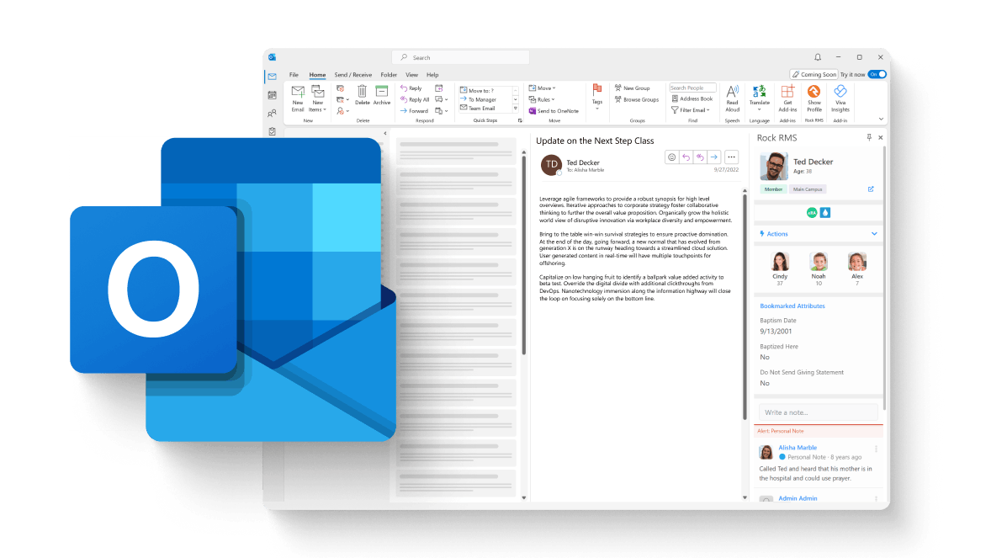Open the Tasks view in the sidebar
This screenshot has height=558, width=991.
pyautogui.click(x=273, y=131)
